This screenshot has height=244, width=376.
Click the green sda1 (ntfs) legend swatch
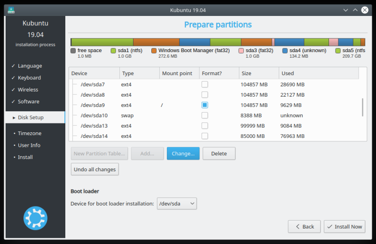(113, 51)
